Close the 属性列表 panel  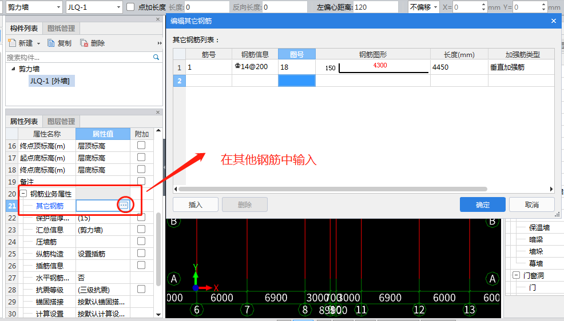(x=158, y=113)
